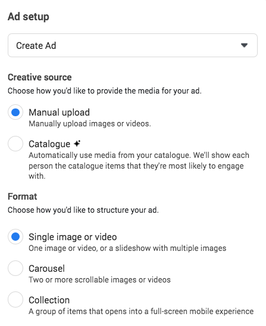Select the Manual upload radio button
Viewport: 266px width, 326px height.
pyautogui.click(x=15, y=112)
